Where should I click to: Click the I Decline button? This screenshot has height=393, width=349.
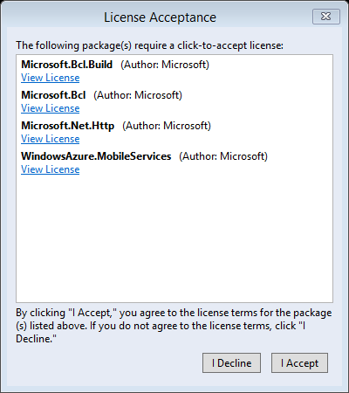pyautogui.click(x=231, y=363)
